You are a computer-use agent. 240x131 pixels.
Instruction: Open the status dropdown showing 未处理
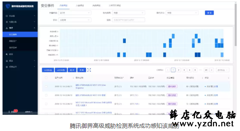click(x=75, y=20)
